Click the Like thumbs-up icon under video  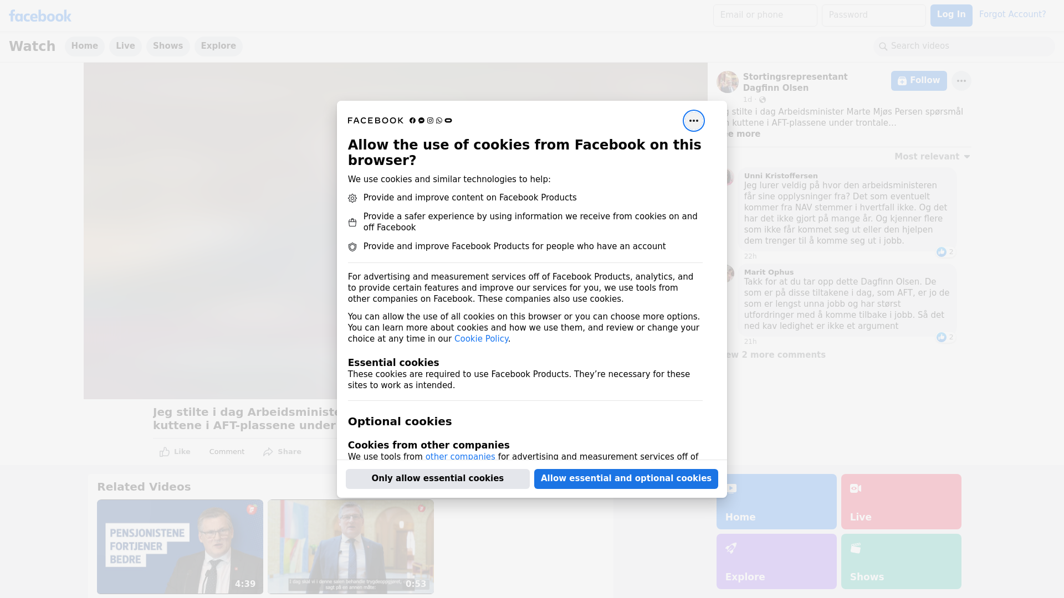pyautogui.click(x=165, y=452)
